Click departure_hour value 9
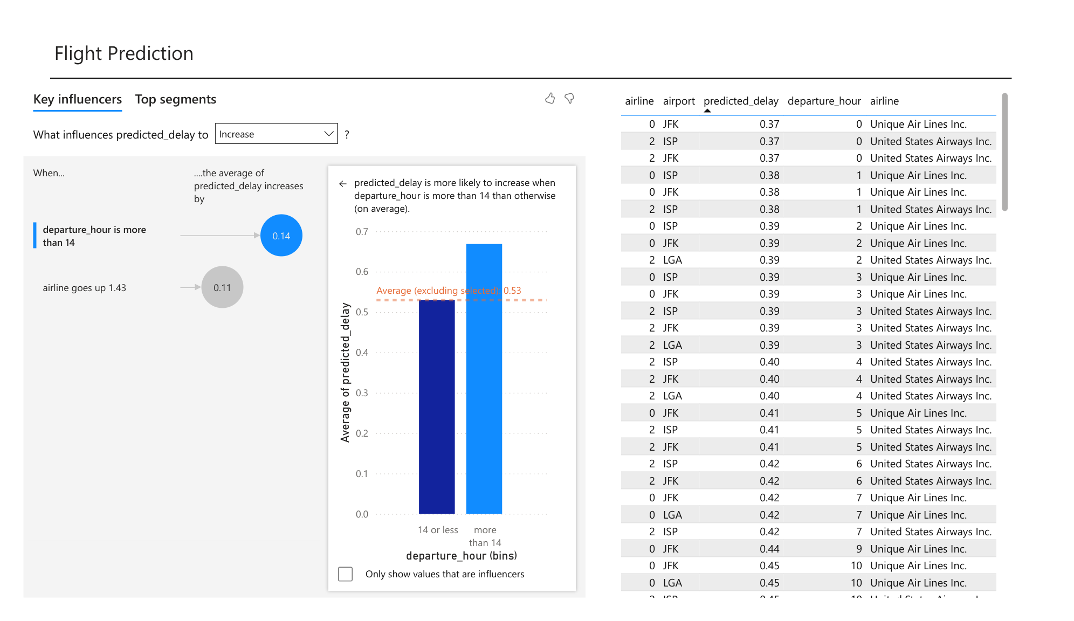The image size is (1074, 621). pos(859,549)
